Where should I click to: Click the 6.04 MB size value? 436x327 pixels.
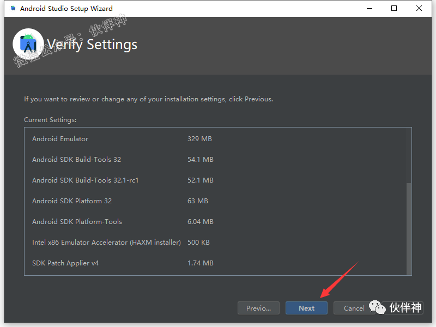click(x=201, y=222)
